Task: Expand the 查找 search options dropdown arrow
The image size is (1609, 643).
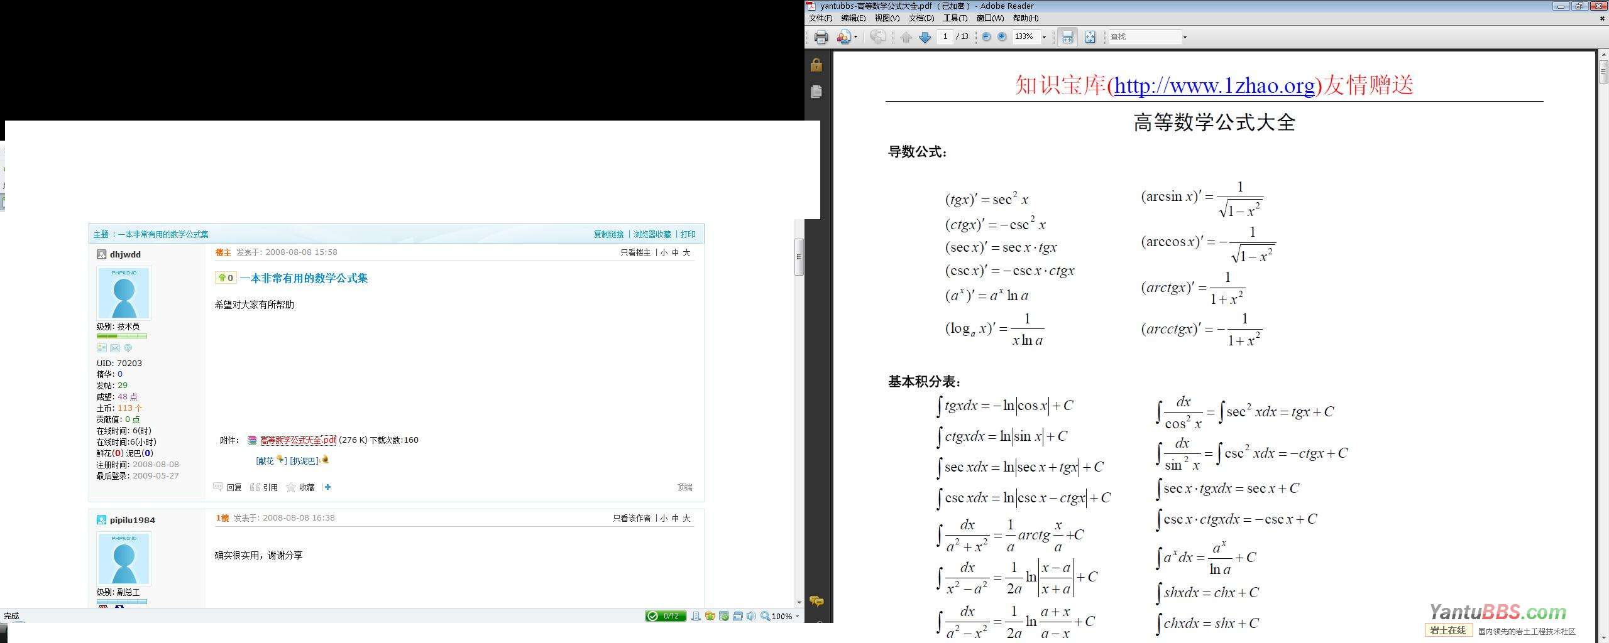Action: pos(1185,37)
